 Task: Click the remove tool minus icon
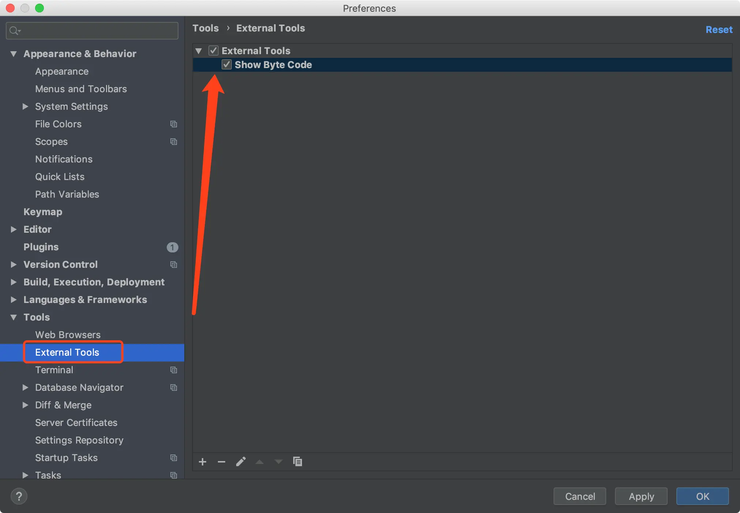click(x=222, y=462)
